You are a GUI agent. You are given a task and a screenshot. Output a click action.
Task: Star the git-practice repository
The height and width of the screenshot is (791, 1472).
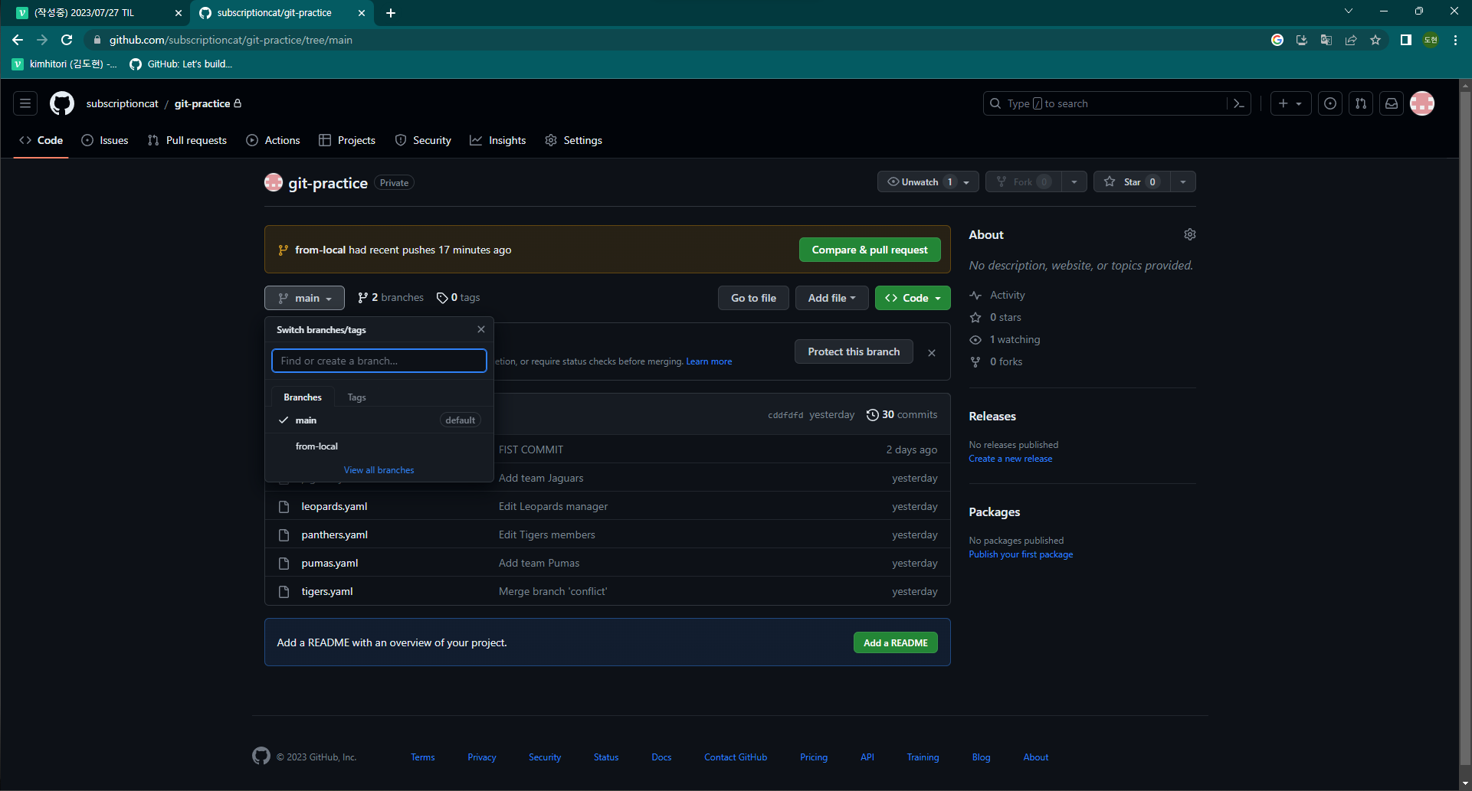(x=1132, y=181)
